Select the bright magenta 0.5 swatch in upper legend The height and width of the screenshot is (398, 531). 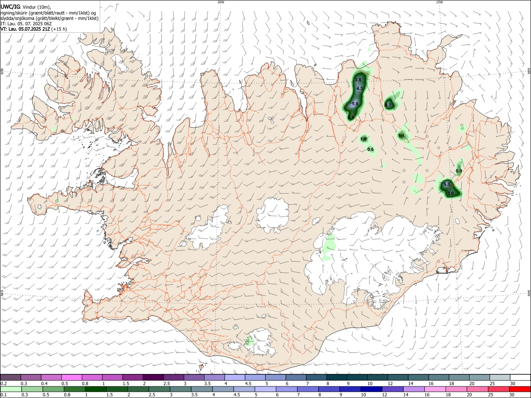coord(71,377)
